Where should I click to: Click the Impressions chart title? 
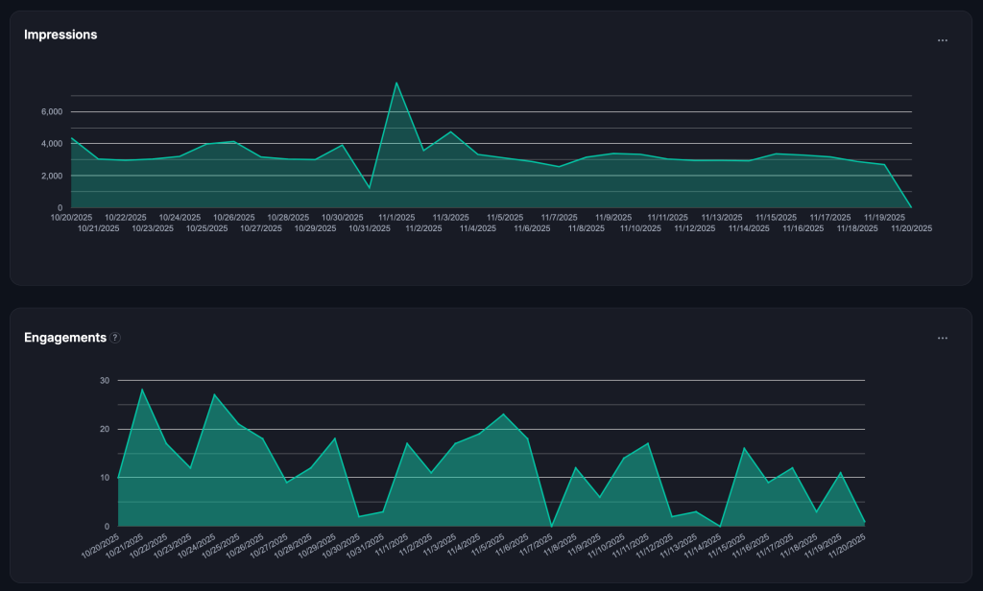60,35
